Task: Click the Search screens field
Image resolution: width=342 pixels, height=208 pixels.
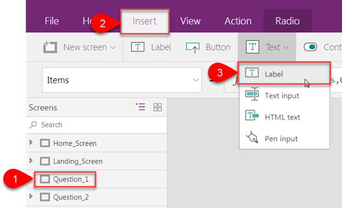Action: tap(96, 125)
